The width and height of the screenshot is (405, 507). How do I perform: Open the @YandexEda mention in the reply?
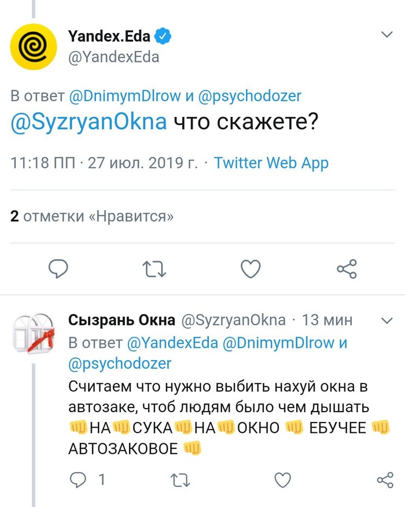(172, 342)
